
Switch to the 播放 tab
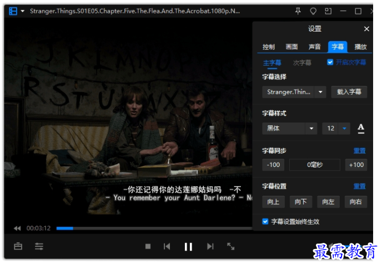[360, 47]
